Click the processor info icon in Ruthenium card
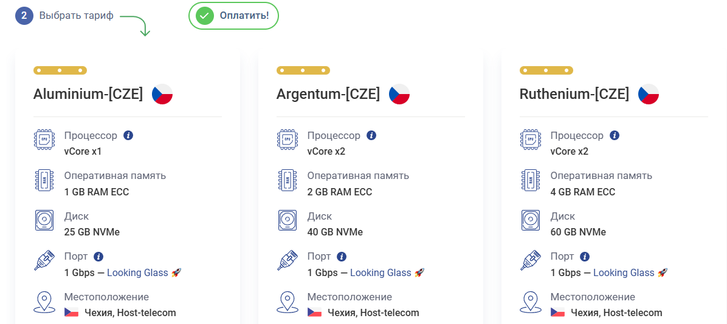Image resolution: width=727 pixels, height=324 pixels. pyautogui.click(x=615, y=135)
